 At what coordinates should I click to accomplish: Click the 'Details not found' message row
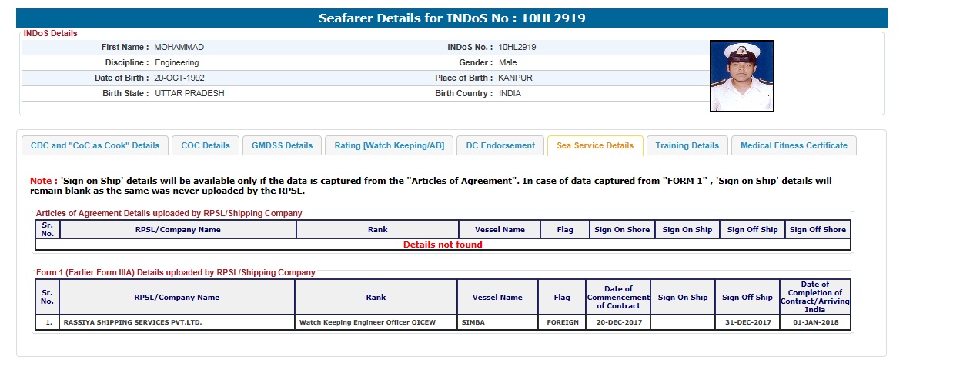click(443, 245)
